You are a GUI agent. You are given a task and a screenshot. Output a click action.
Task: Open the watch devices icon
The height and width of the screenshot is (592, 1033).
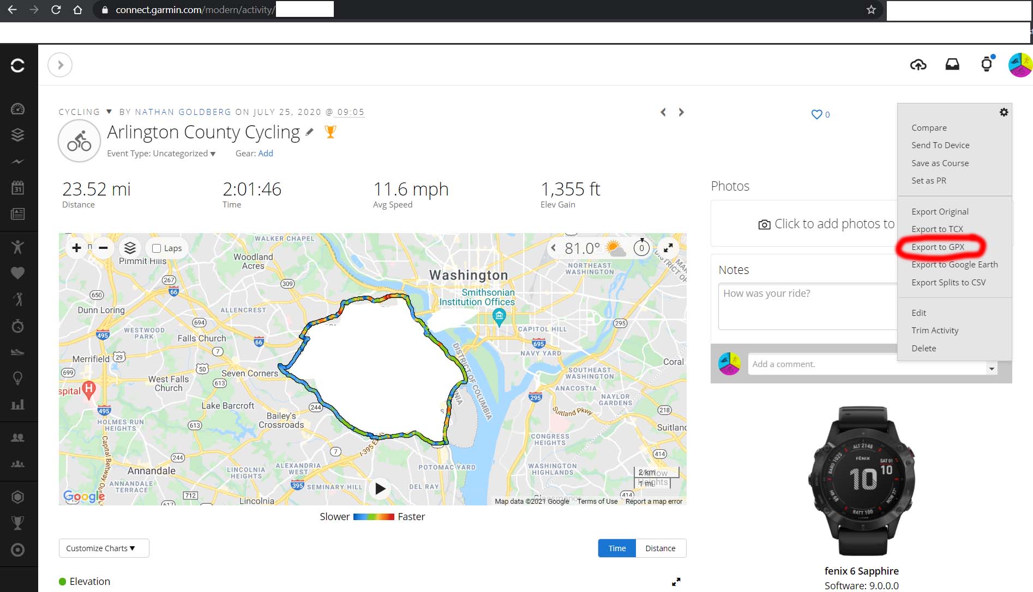pos(987,64)
